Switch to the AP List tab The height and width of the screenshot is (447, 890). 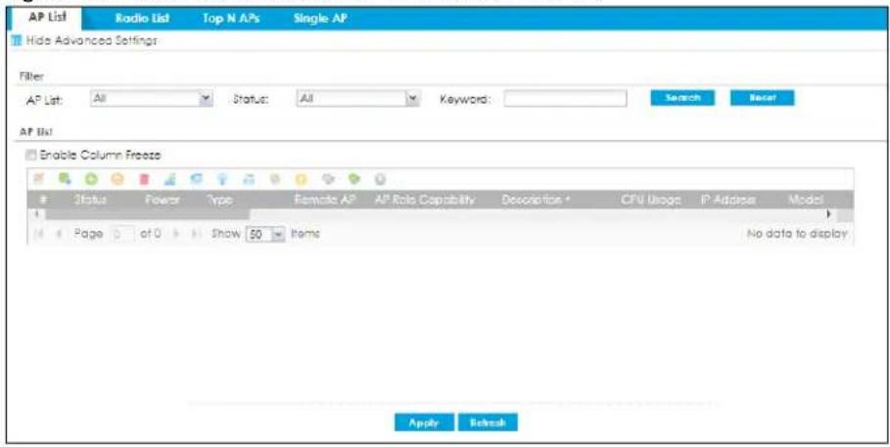pos(47,17)
